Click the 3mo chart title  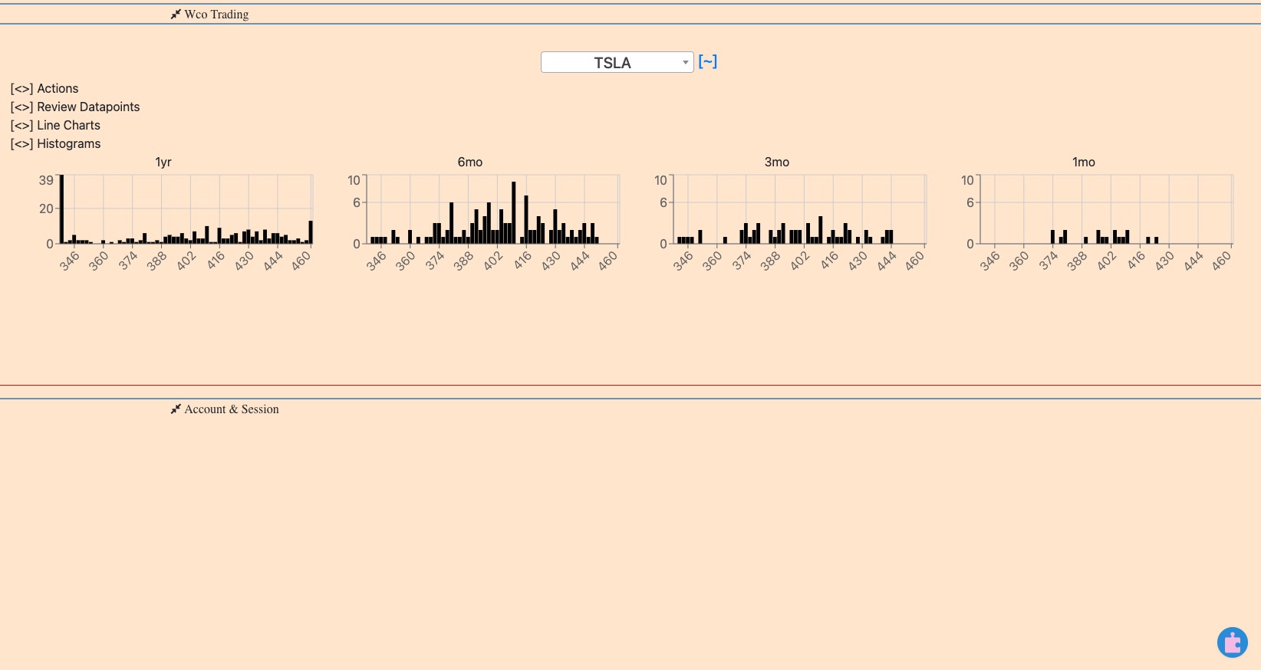click(777, 162)
